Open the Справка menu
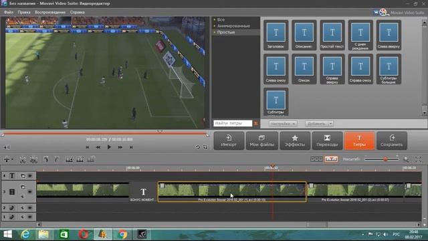 pyautogui.click(x=78, y=12)
